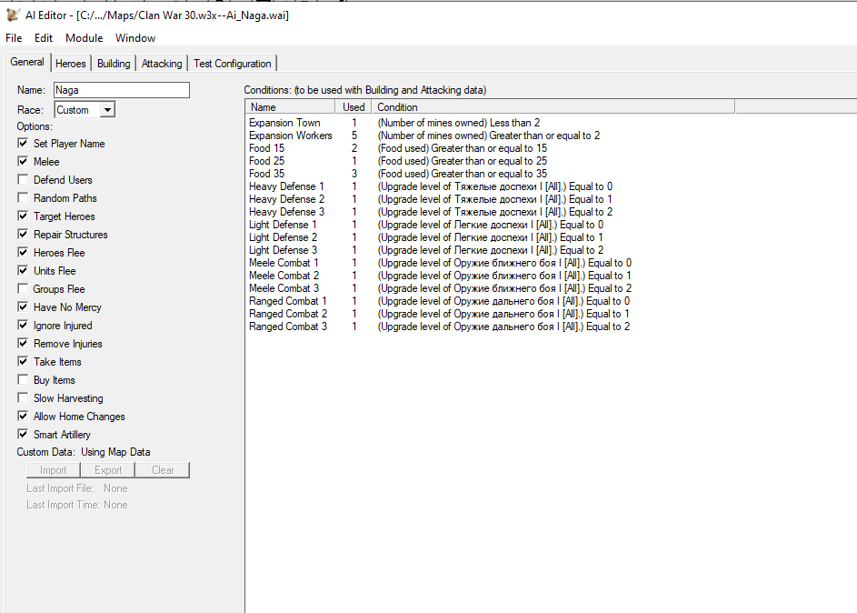Sort conditions by the Used column header
The height and width of the screenshot is (613, 857).
pos(354,107)
